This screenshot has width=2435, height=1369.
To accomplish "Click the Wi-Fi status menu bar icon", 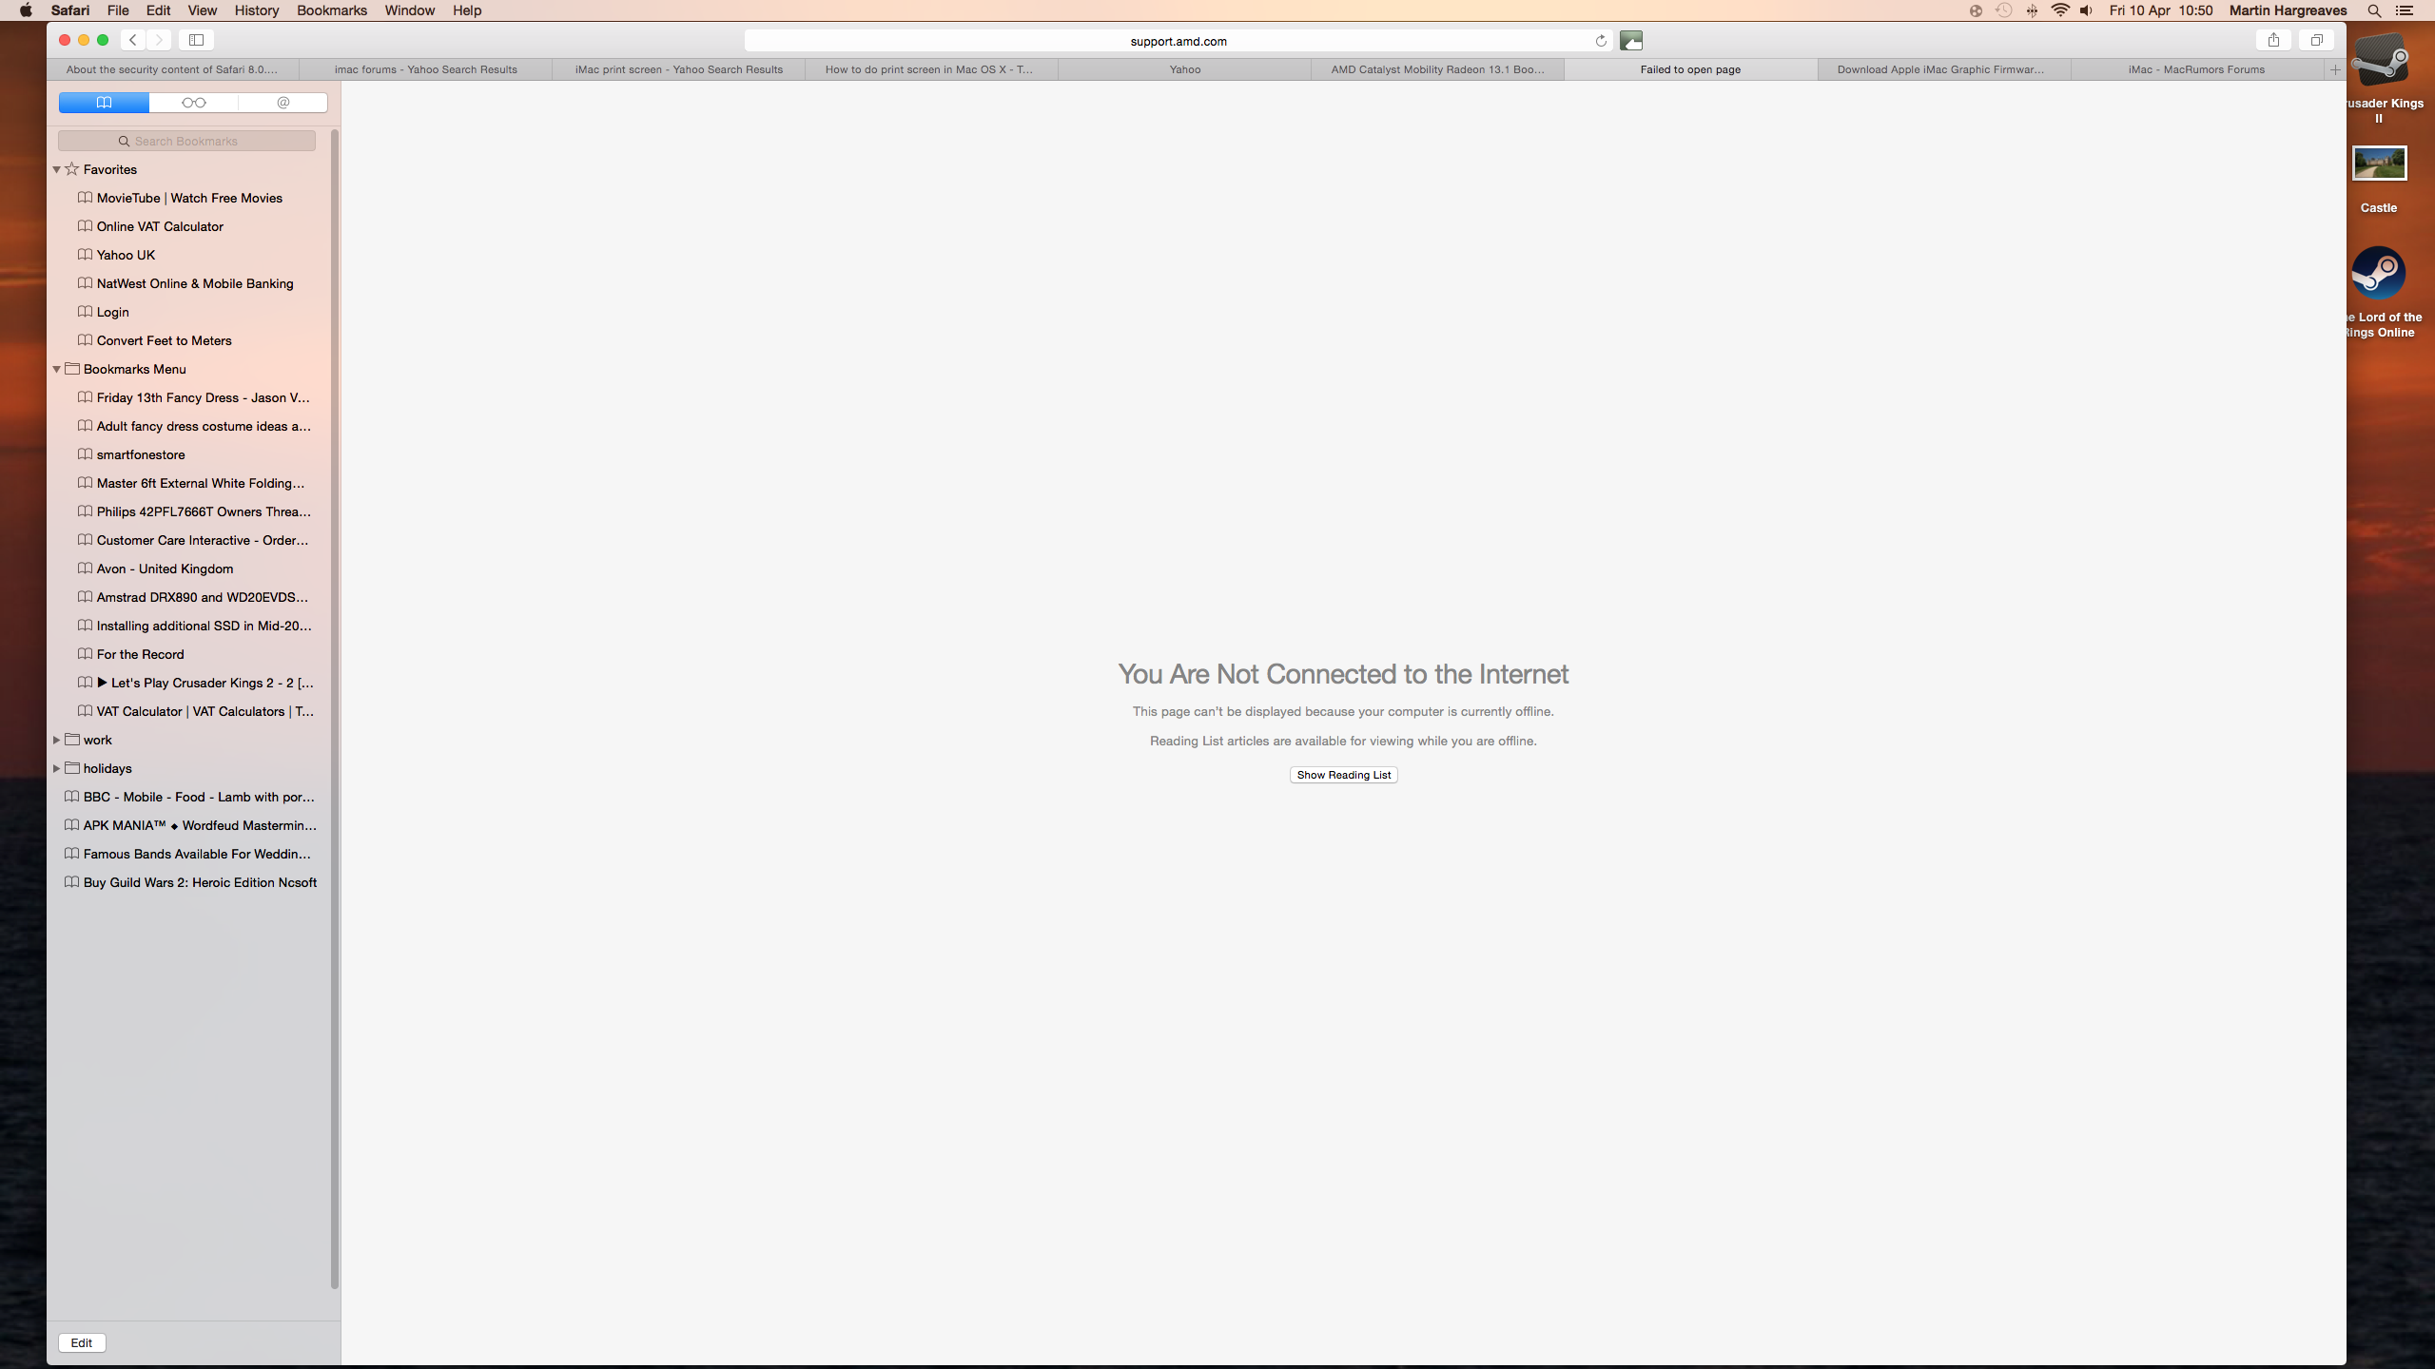I will 2060,10.
